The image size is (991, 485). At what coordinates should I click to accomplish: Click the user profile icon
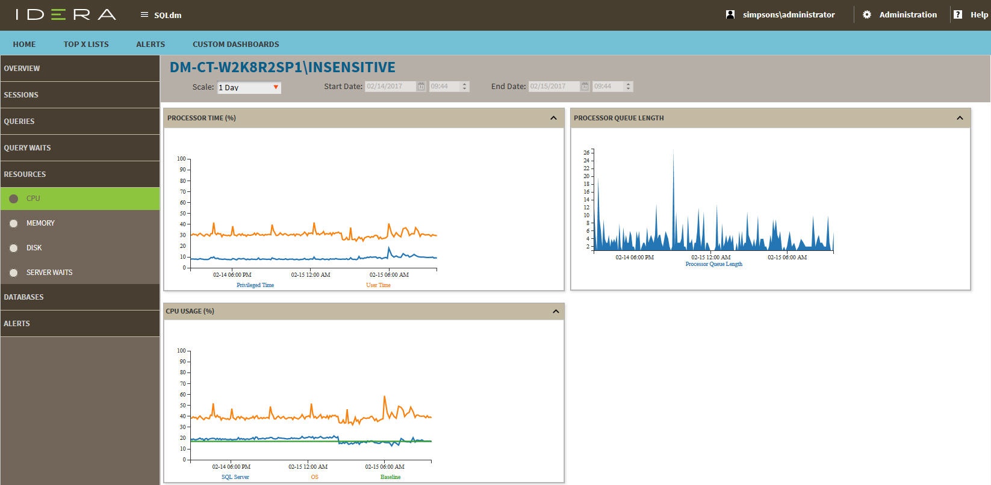(x=730, y=14)
